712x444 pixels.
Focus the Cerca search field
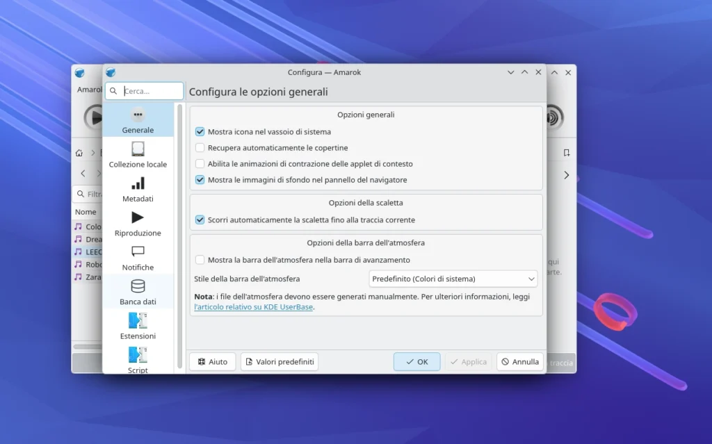[x=151, y=91]
